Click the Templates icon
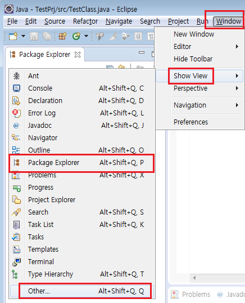 [16, 249]
